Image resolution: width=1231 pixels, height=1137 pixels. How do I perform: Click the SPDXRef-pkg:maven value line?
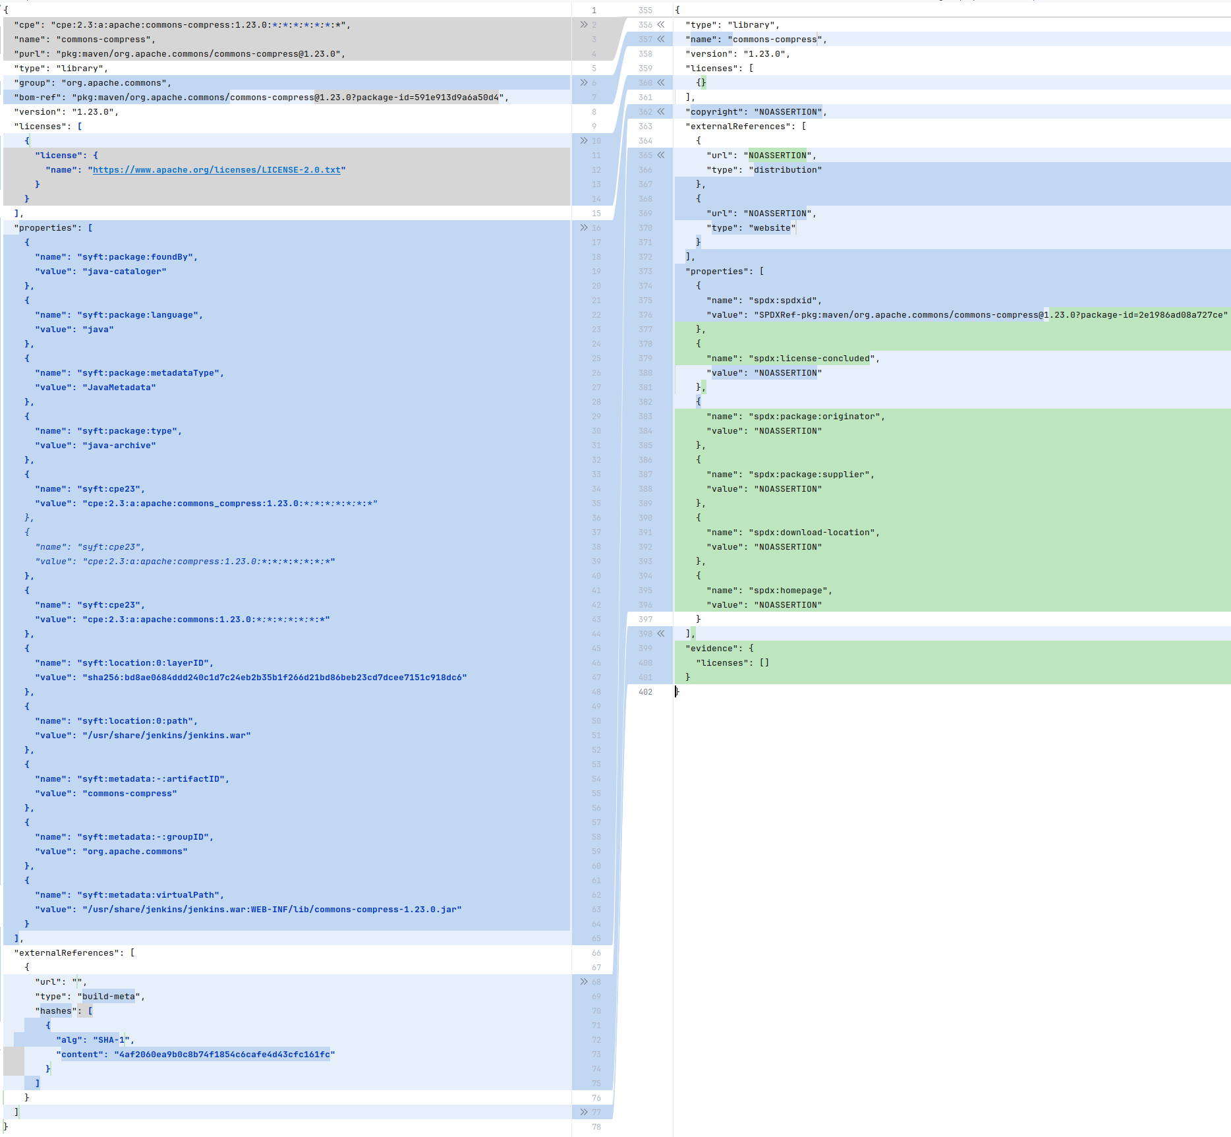[x=967, y=315]
